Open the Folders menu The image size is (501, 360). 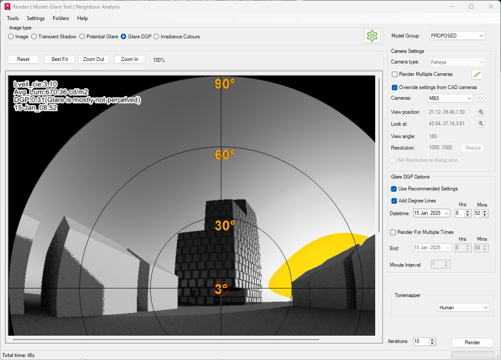click(x=61, y=18)
